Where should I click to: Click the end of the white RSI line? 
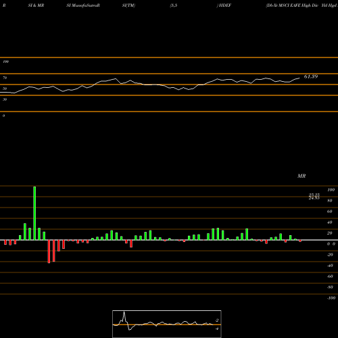point(299,78)
